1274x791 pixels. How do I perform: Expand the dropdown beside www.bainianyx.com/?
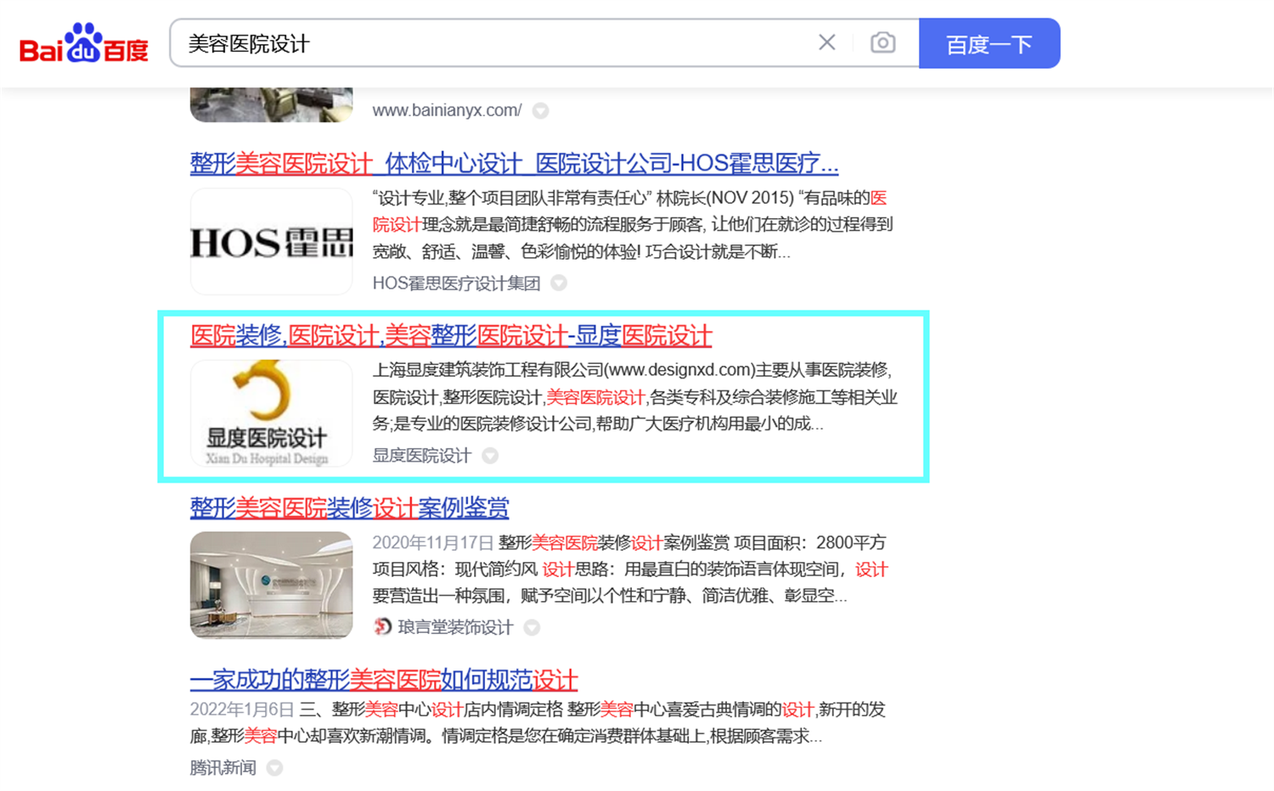click(540, 111)
